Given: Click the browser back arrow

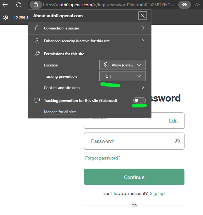Looking at the screenshot, I should [x=5, y=5].
